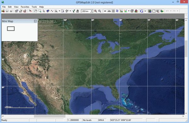Close the Mini Map panel
Viewport: 189px width, 123px height.
(35, 21)
